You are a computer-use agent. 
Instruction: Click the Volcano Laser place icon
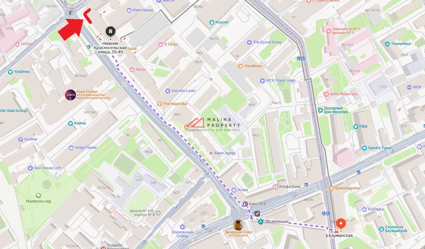168,91
